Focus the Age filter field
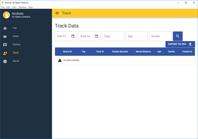This screenshot has height=139, width=198. coord(137,36)
